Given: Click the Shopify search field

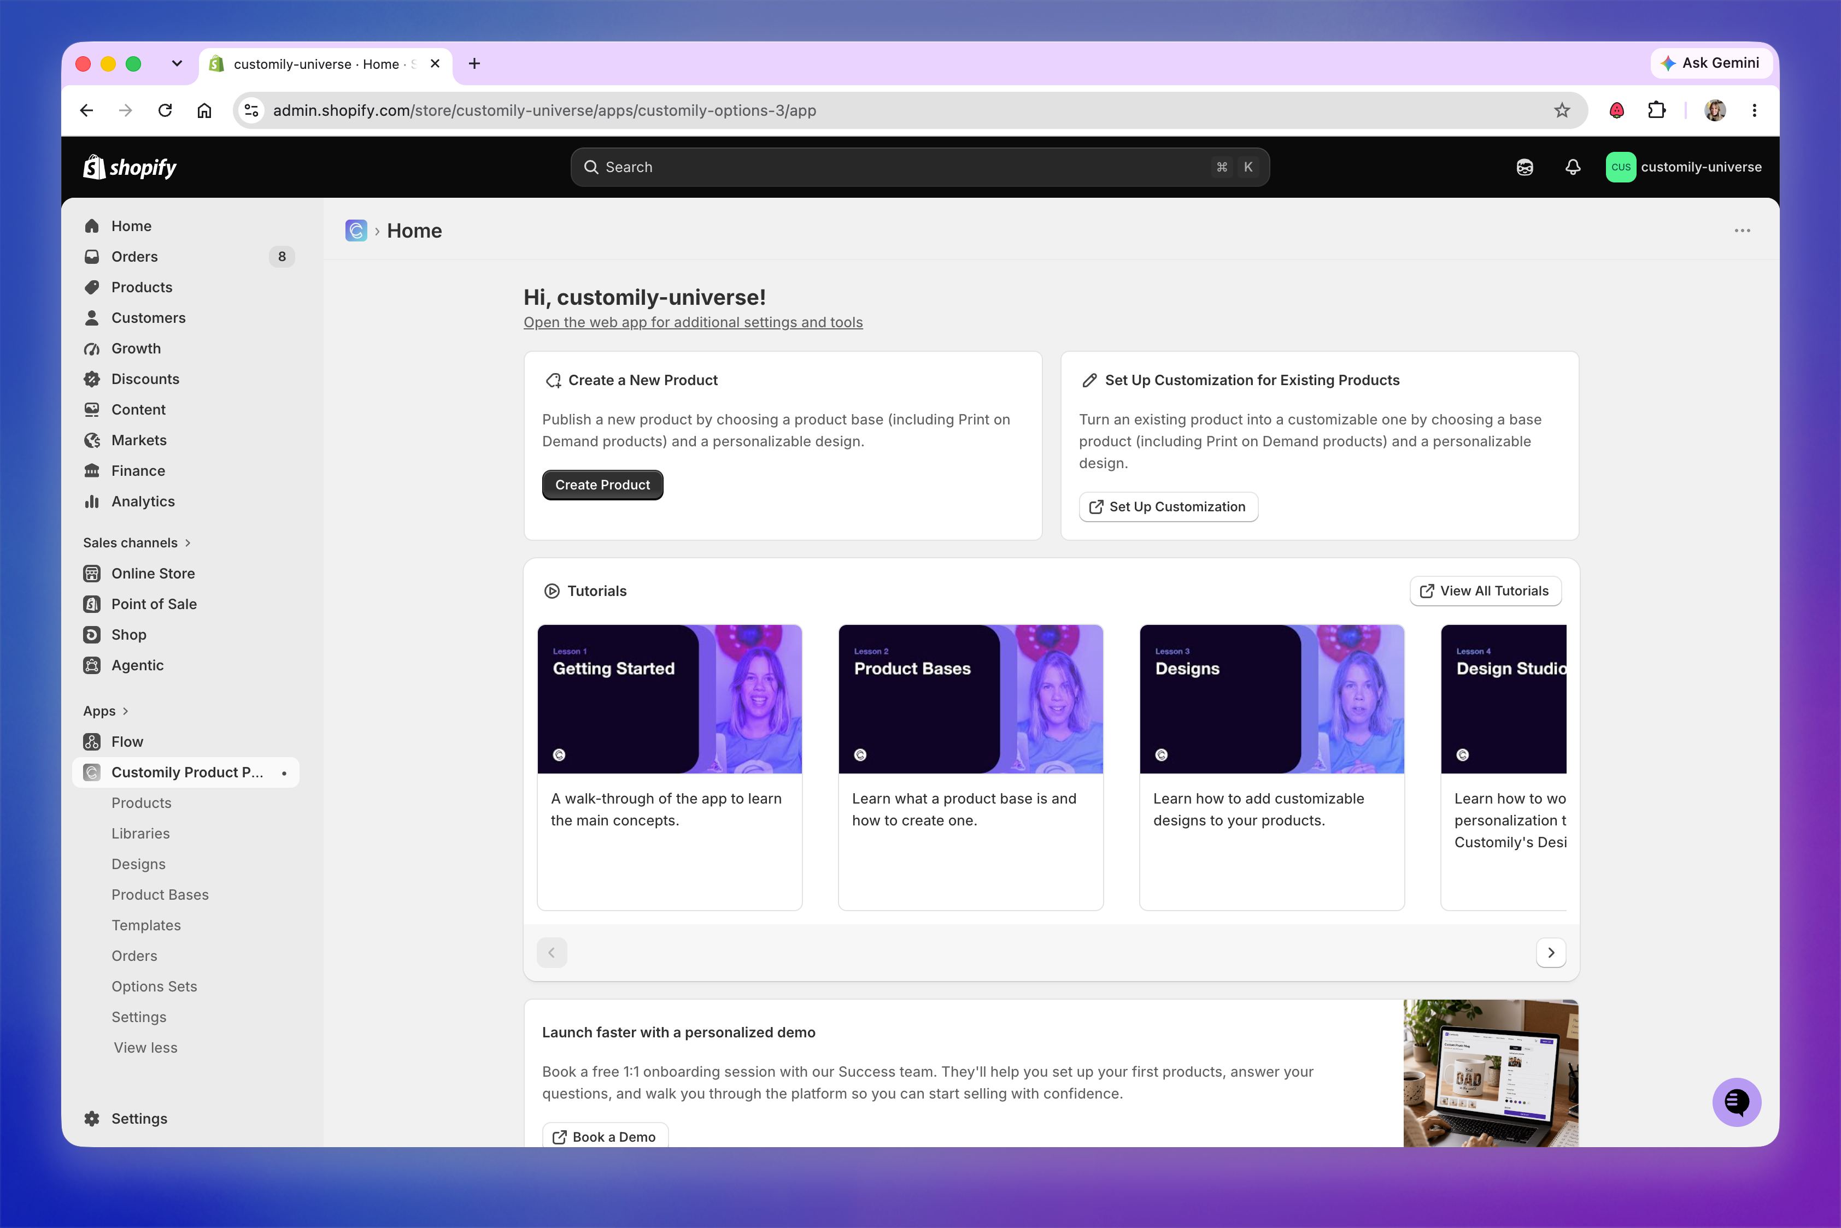Looking at the screenshot, I should pos(920,167).
